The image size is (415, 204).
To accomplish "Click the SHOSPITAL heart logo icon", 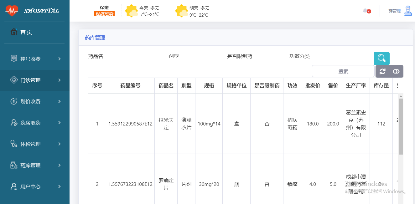I will coord(12,11).
